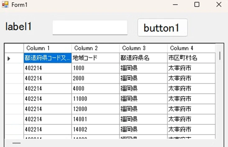Sort by the Column 1 header
This screenshot has height=147, width=228.
(x=48, y=48)
